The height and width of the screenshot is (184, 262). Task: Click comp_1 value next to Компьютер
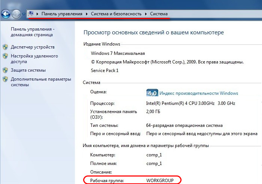coord(154,155)
